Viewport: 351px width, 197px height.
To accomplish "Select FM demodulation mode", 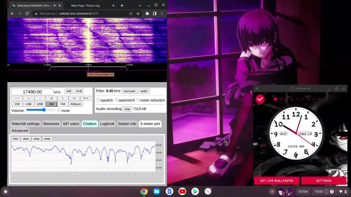I will [63, 104].
